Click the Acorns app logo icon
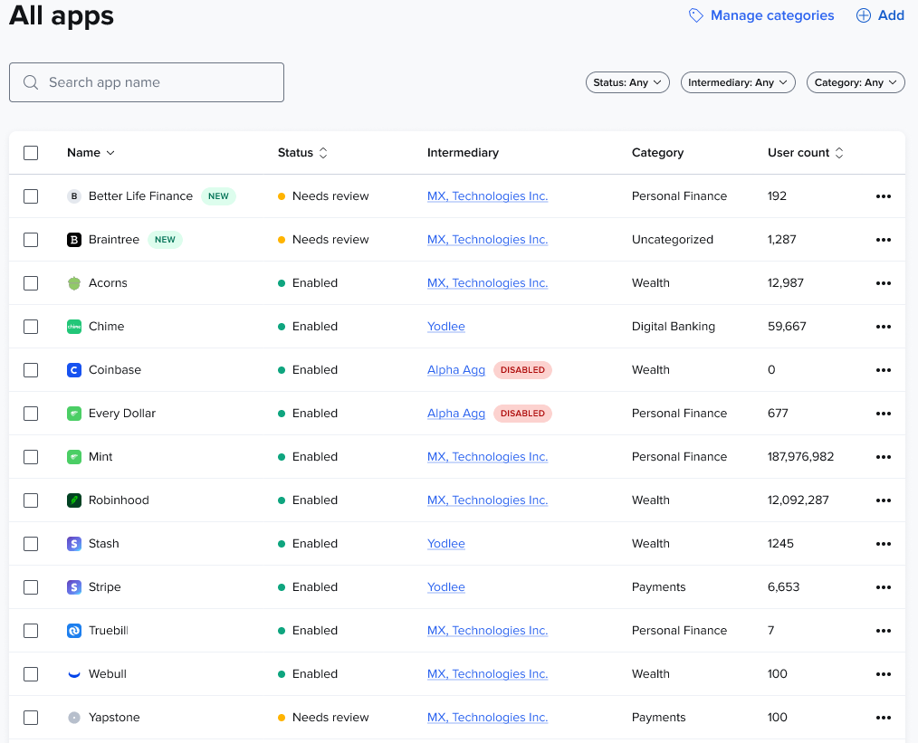The height and width of the screenshot is (743, 918). click(x=74, y=283)
